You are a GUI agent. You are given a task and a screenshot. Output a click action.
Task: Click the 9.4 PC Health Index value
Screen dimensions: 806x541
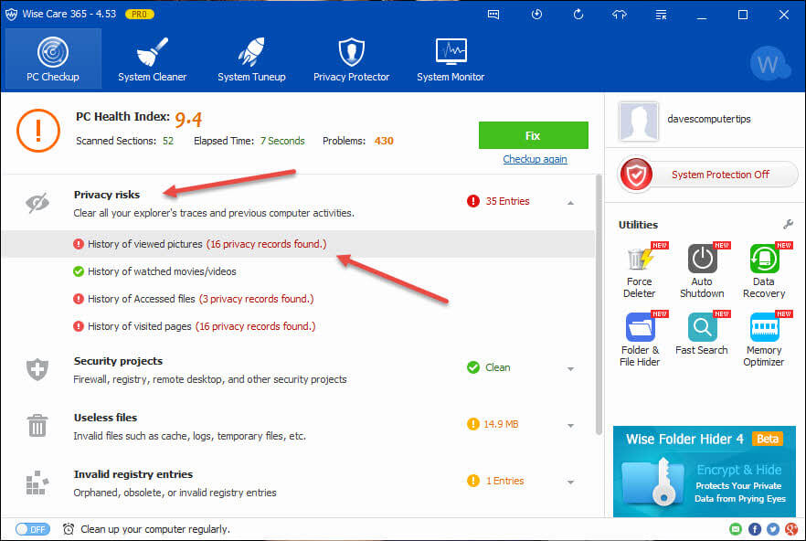coord(188,119)
